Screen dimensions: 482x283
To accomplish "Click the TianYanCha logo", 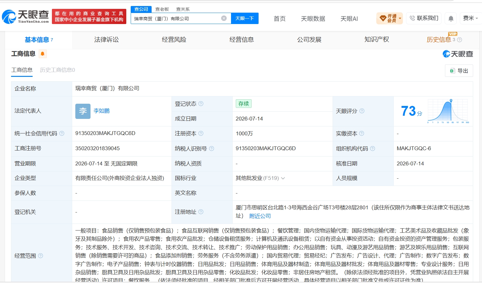I will (25, 16).
